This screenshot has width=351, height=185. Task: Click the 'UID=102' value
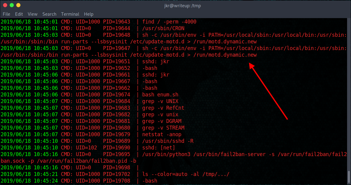click(86, 148)
